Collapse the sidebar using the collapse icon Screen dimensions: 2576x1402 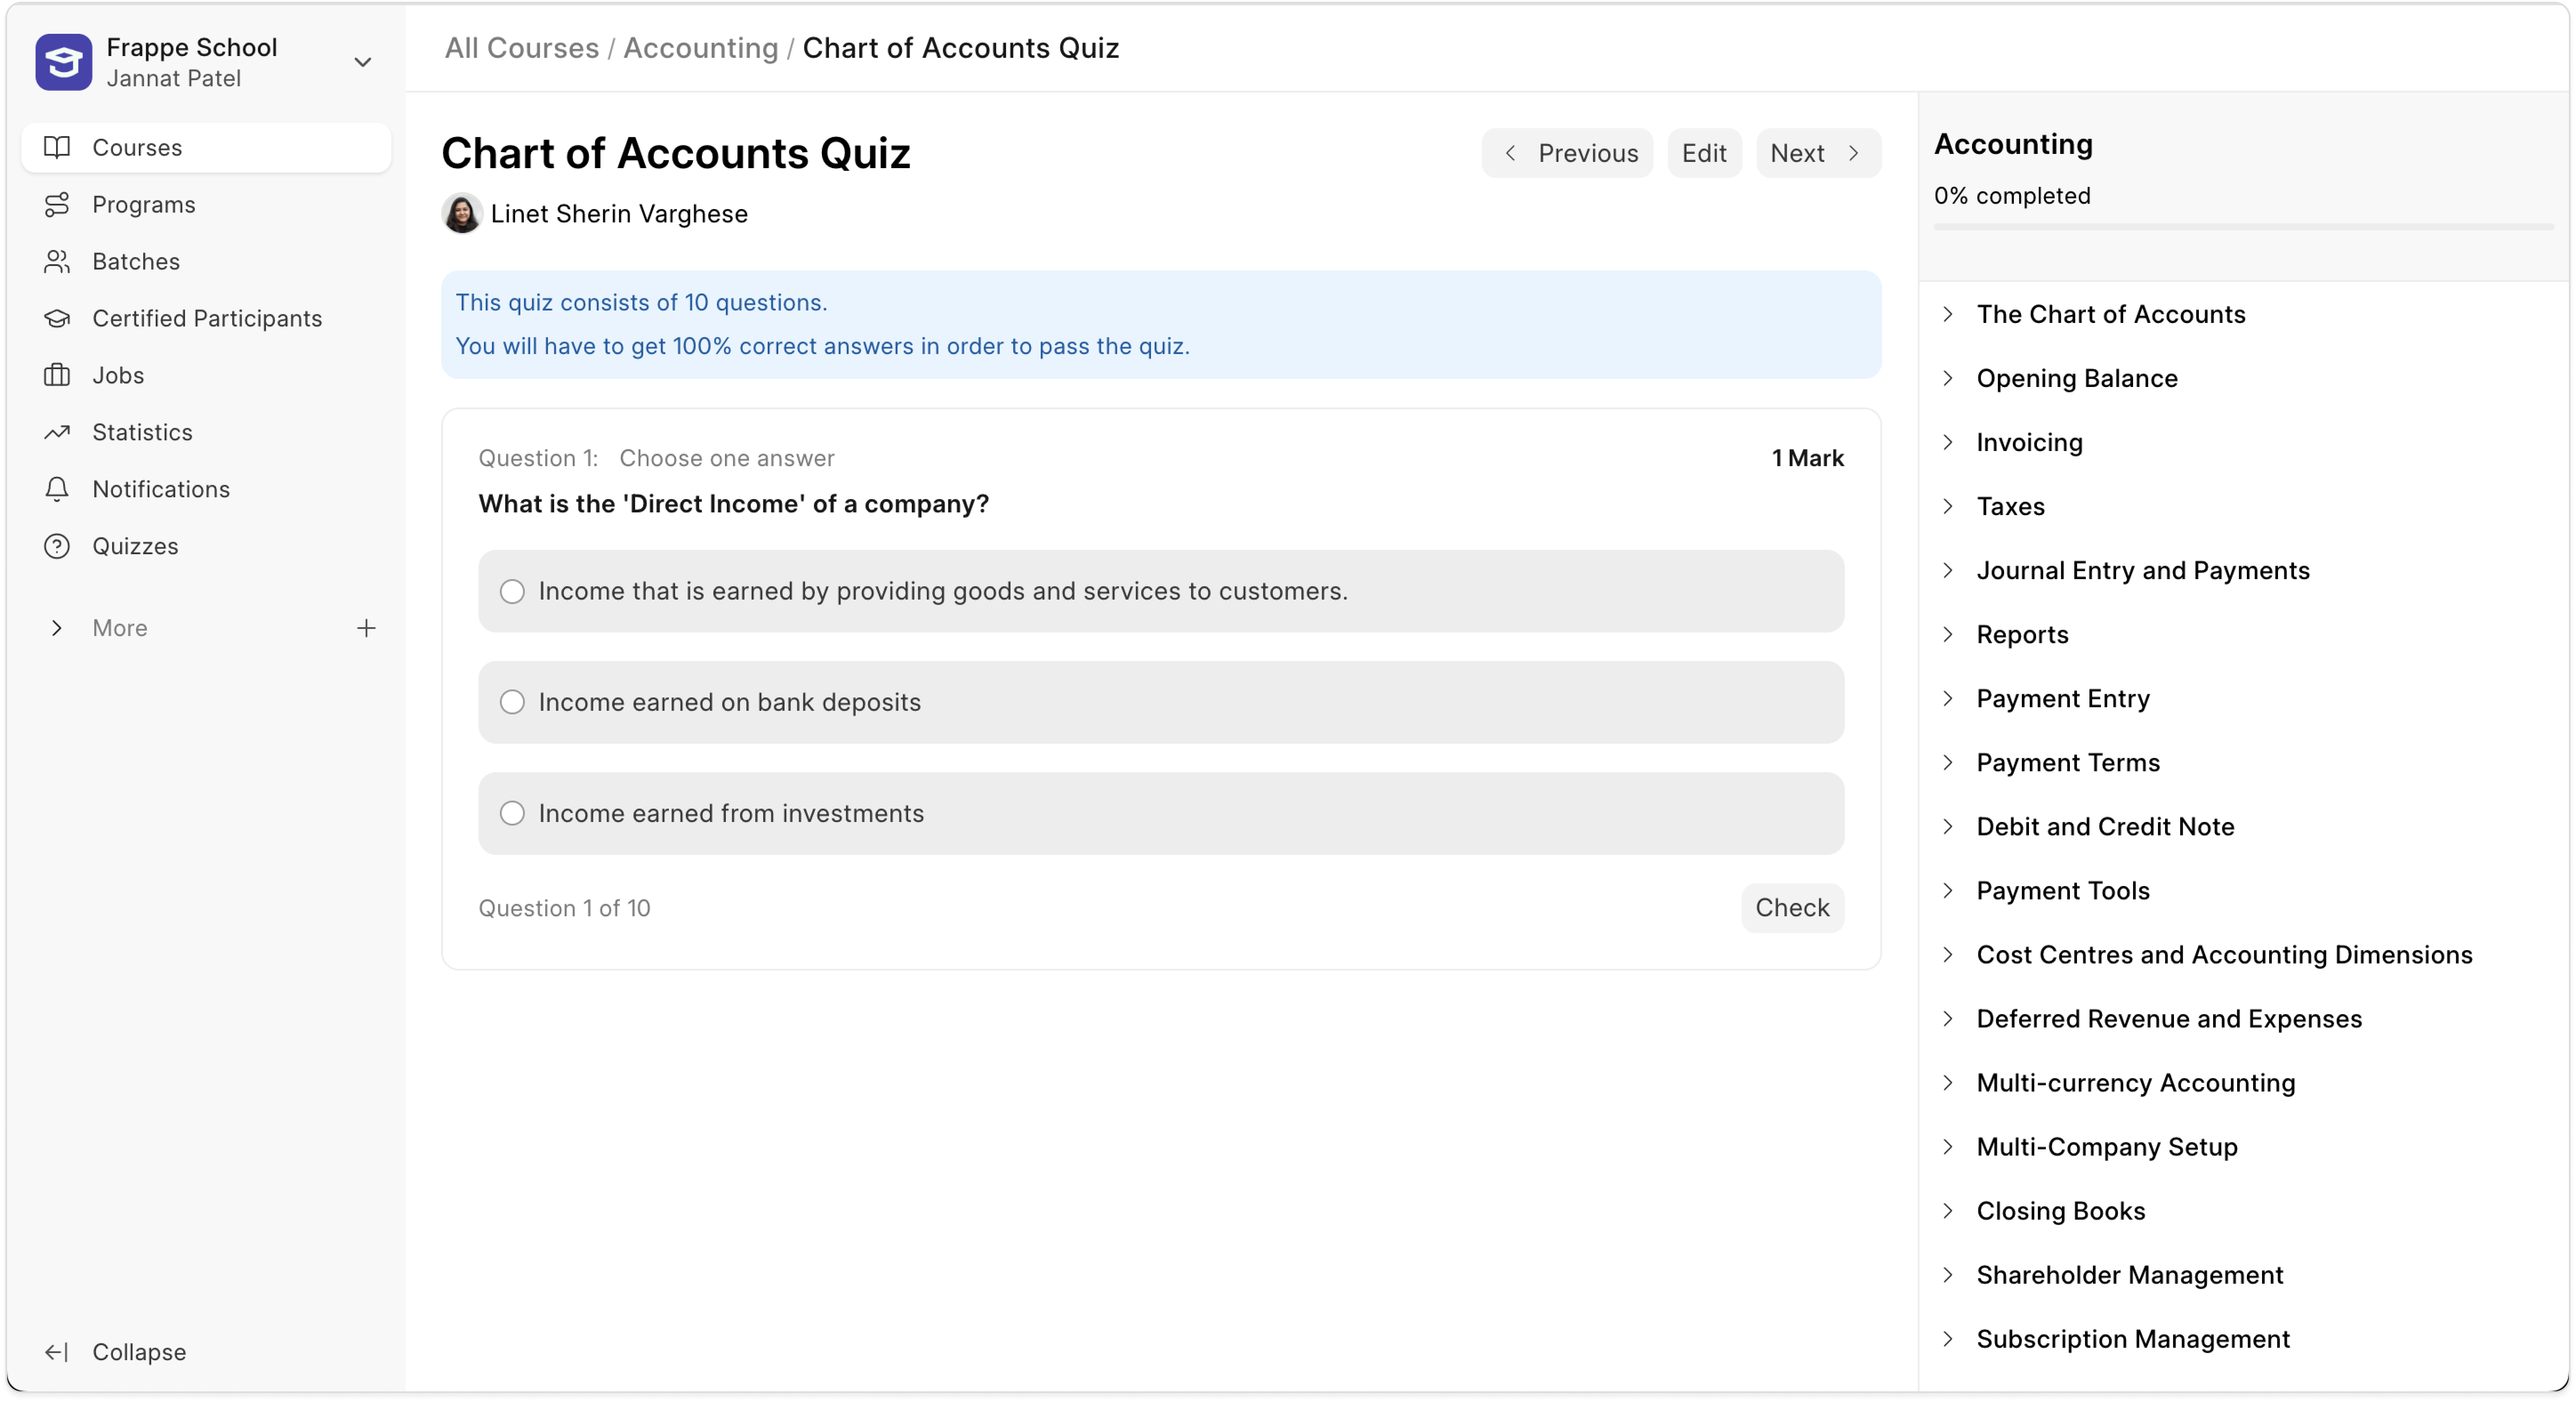(58, 1352)
